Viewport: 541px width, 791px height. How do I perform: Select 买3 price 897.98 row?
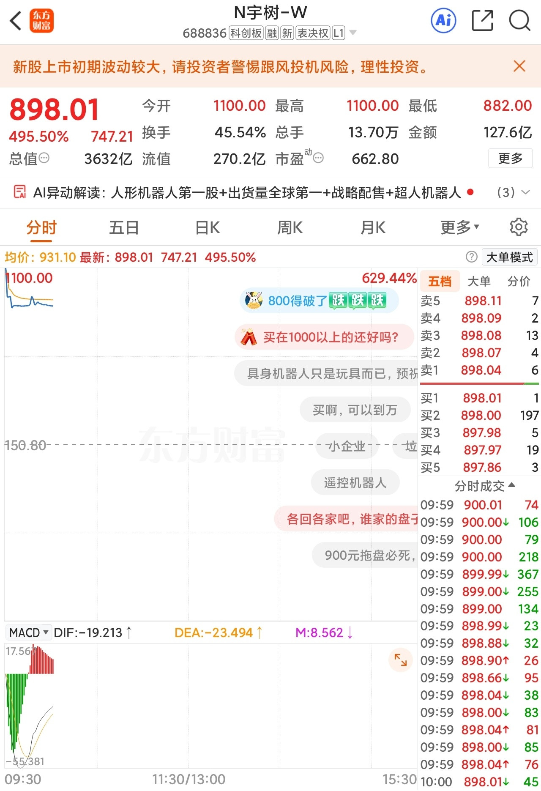pyautogui.click(x=479, y=432)
